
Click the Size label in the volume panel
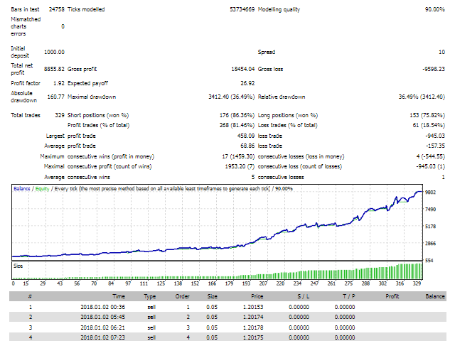tap(18, 266)
